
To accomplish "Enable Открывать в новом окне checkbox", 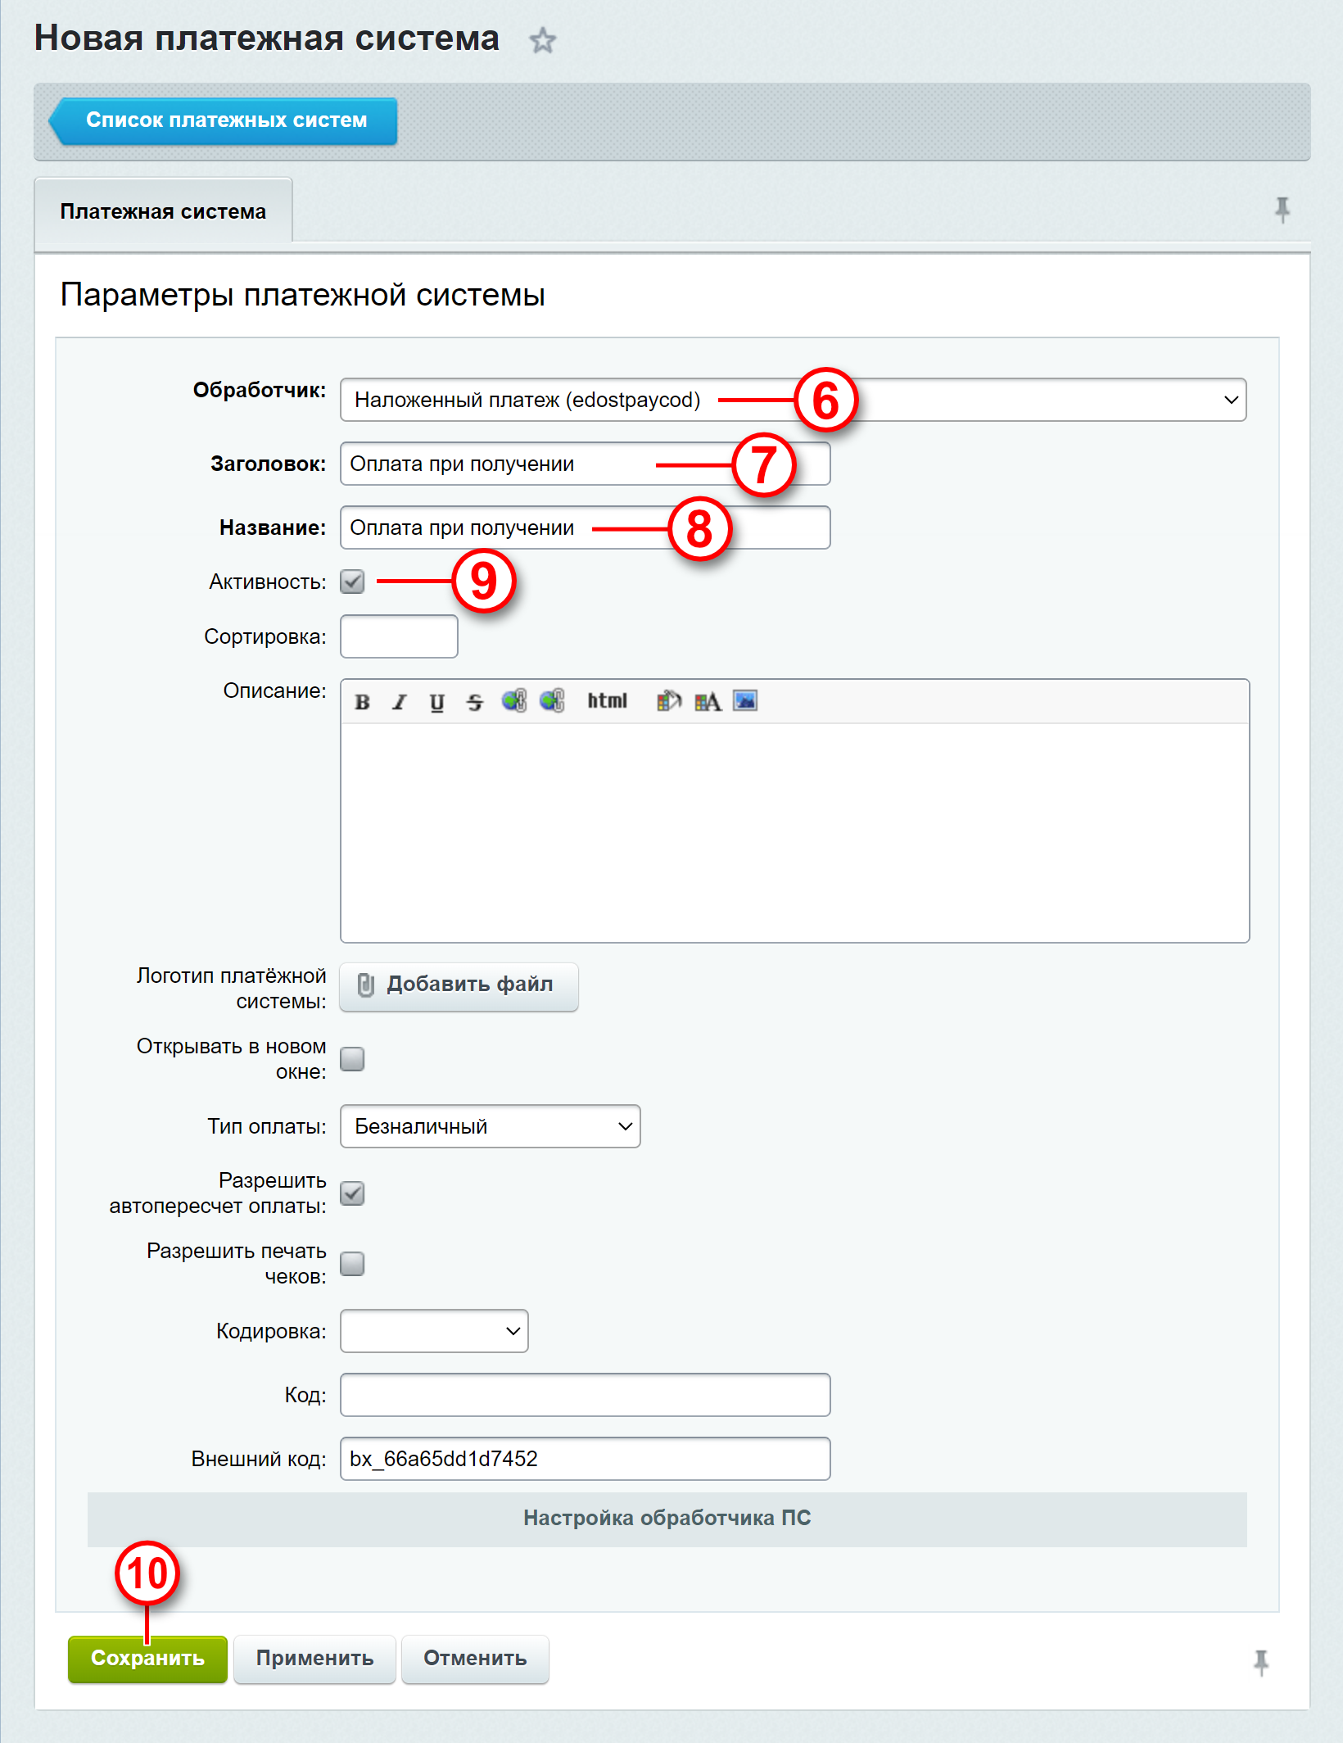I will [353, 1059].
